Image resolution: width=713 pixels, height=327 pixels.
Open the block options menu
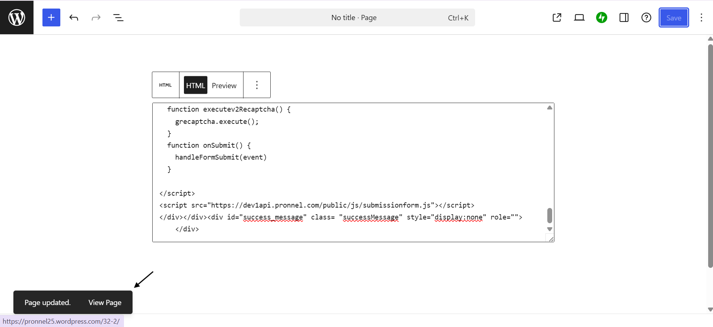point(257,85)
